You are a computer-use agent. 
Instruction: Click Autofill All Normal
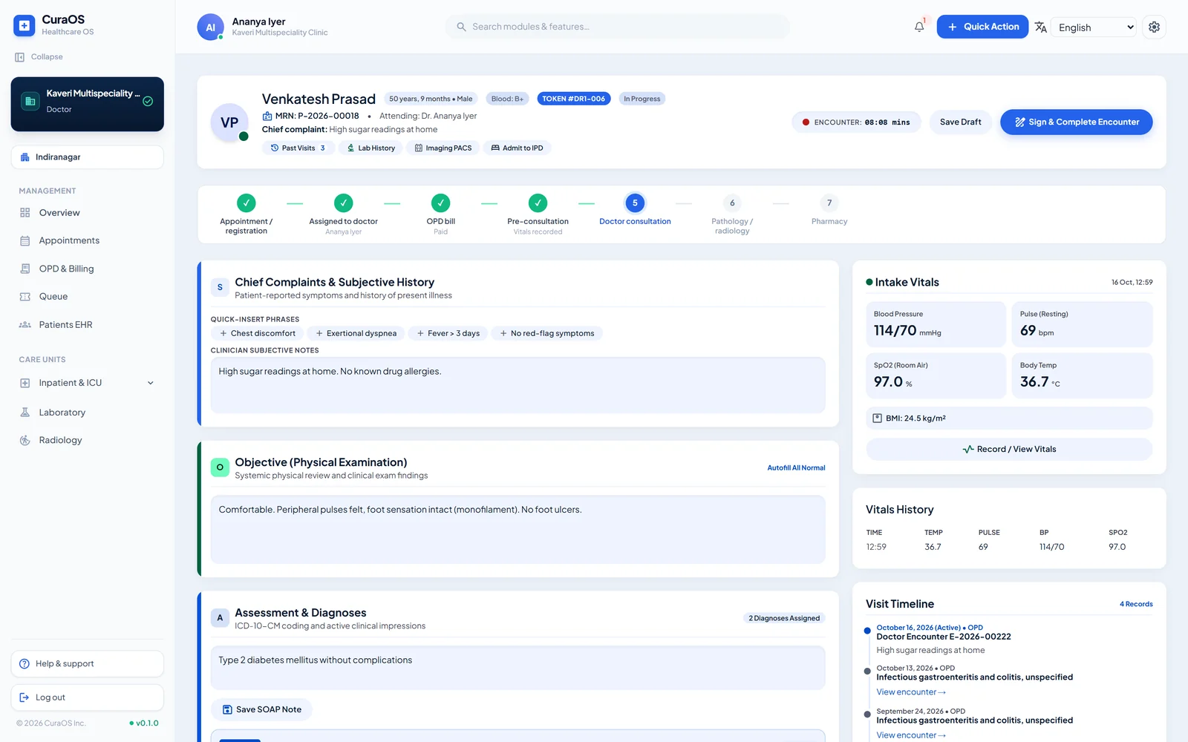click(x=796, y=468)
